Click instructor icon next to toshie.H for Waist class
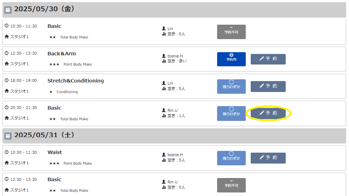Screen dimensions: 349x196 (x=164, y=154)
